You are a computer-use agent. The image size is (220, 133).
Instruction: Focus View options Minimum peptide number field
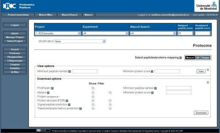85,71
